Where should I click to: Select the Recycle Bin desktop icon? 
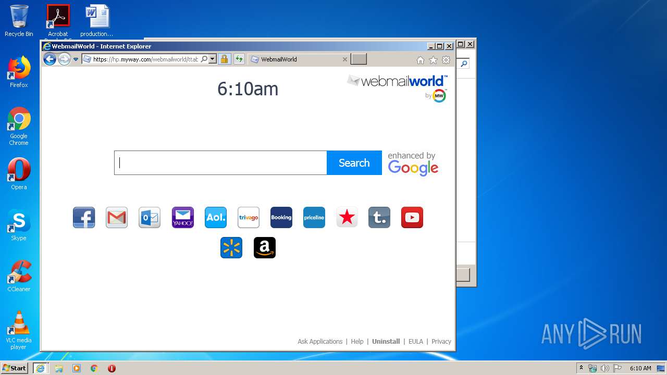[x=19, y=21]
